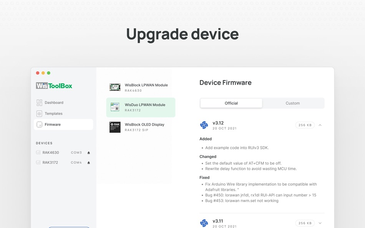Collapse the v3.12 firmware details
This screenshot has height=228, width=365.
[x=320, y=125]
